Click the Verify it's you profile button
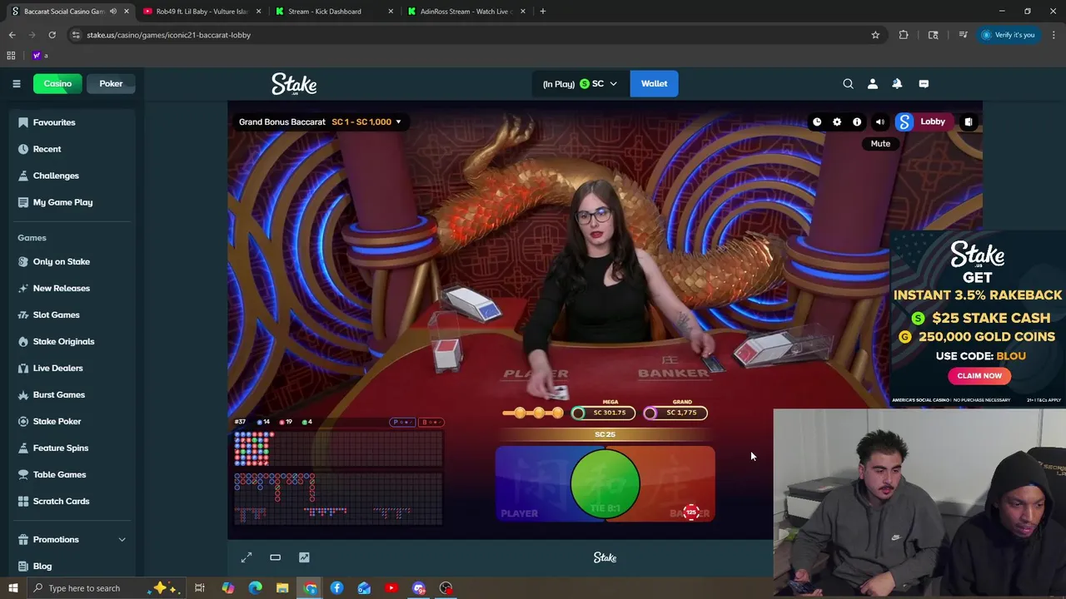Screen dimensions: 1066x599 (x=1008, y=35)
